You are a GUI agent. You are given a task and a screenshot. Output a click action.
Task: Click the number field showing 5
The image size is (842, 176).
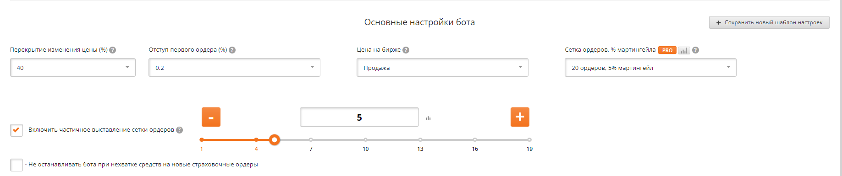[359, 117]
